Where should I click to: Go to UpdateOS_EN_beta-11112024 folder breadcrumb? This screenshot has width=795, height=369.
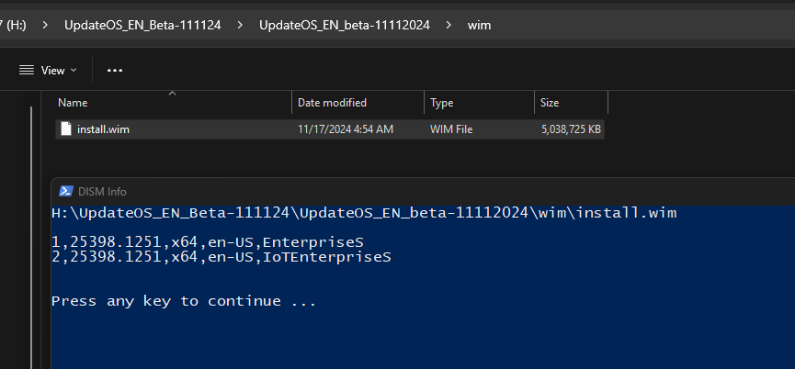pos(344,25)
